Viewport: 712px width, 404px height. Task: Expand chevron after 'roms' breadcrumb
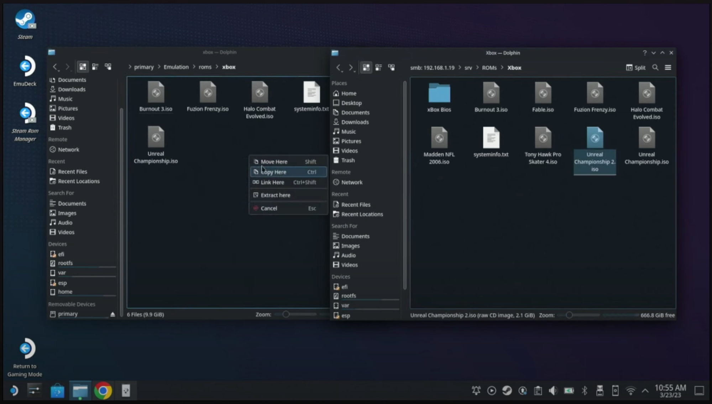click(x=217, y=67)
